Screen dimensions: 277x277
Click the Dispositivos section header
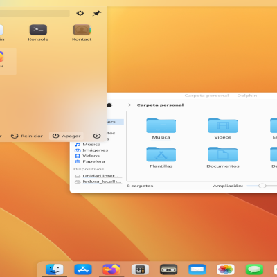[x=89, y=169]
